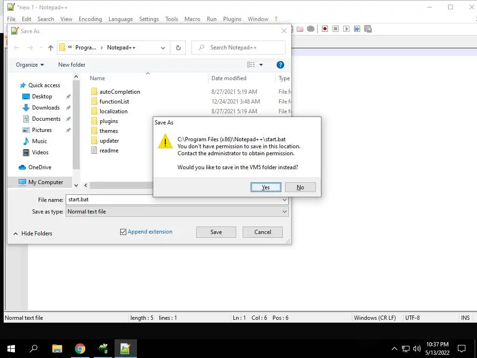Play back recorded macro button
The height and width of the screenshot is (358, 477).
(346, 29)
